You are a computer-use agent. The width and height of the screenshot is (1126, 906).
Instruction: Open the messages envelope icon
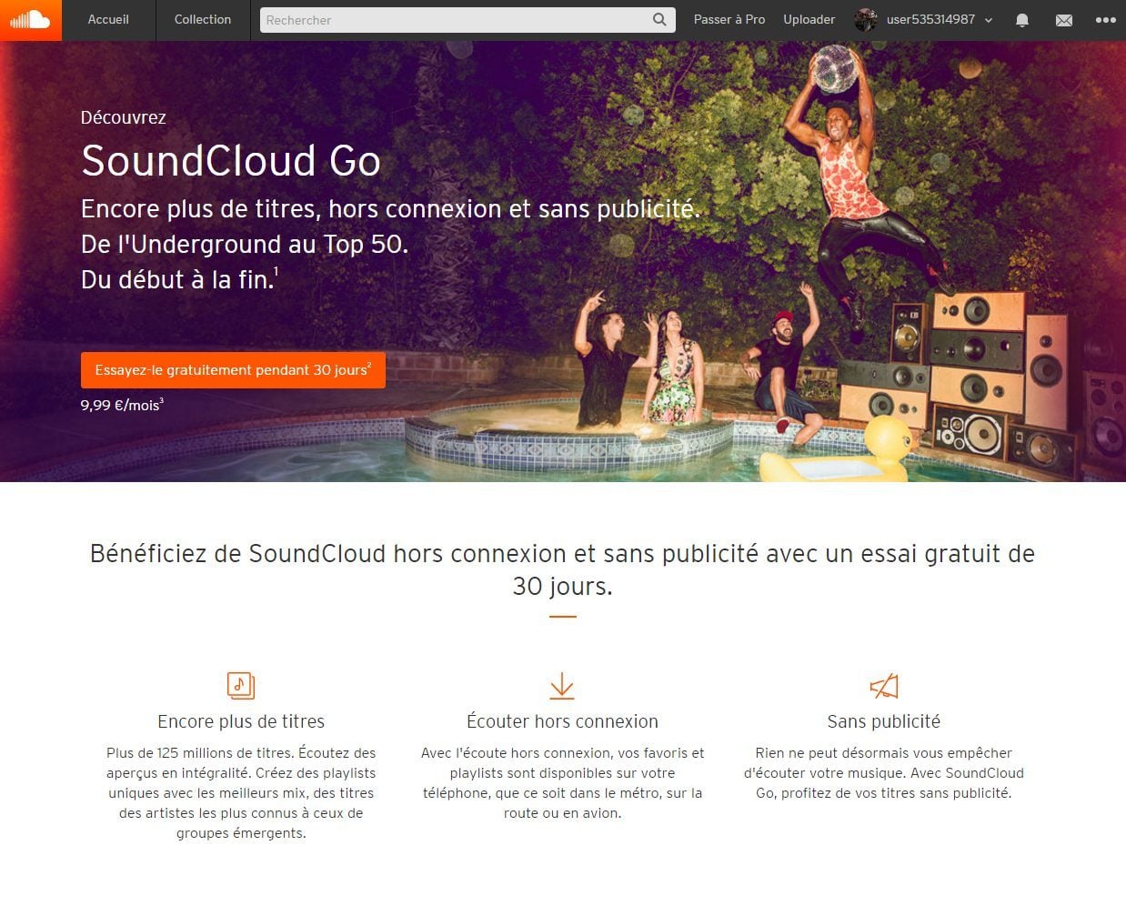coord(1063,20)
